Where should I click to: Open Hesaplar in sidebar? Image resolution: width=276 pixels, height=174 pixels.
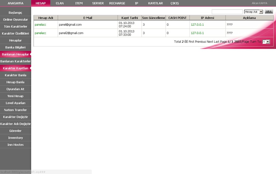pyautogui.click(x=15, y=40)
